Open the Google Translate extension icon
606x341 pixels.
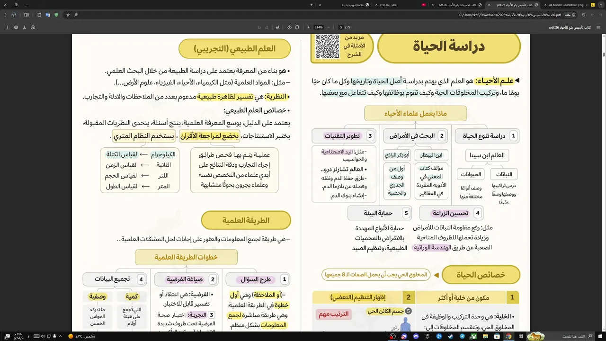[48, 15]
